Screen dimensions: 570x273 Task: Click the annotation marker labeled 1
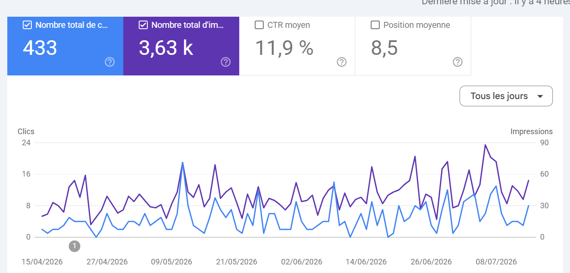[74, 246]
